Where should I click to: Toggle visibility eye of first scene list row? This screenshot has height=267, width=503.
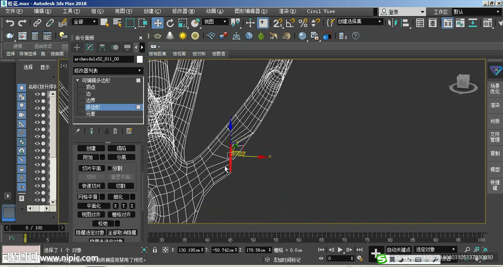pyautogui.click(x=37, y=94)
